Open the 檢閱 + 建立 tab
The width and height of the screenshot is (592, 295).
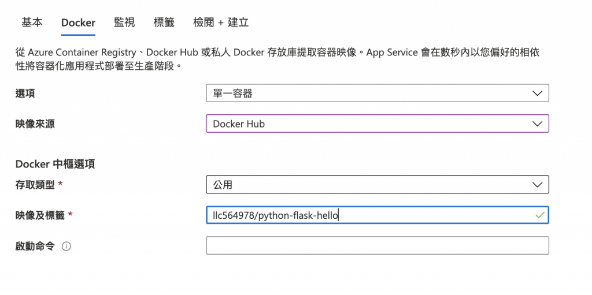click(x=221, y=23)
